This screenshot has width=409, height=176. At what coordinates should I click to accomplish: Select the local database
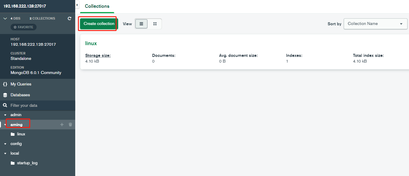click(15, 153)
